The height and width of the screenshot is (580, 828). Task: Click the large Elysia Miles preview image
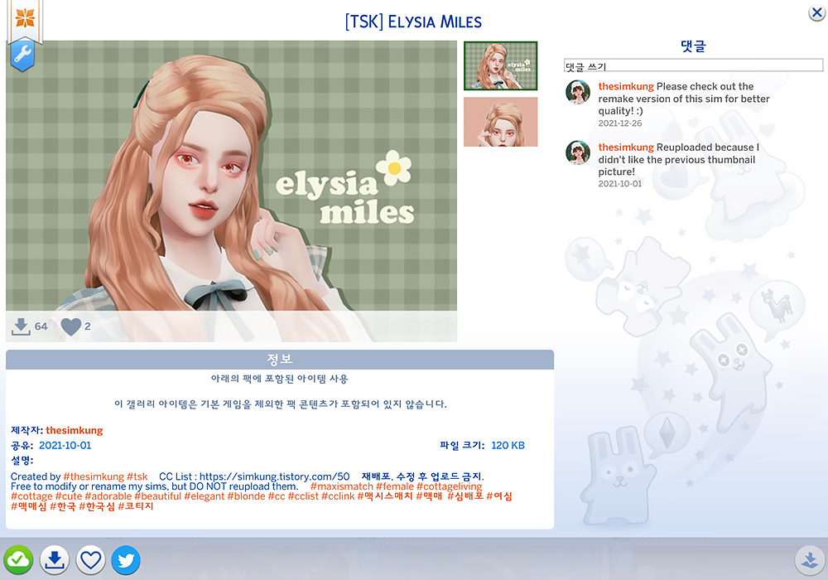[x=231, y=191]
